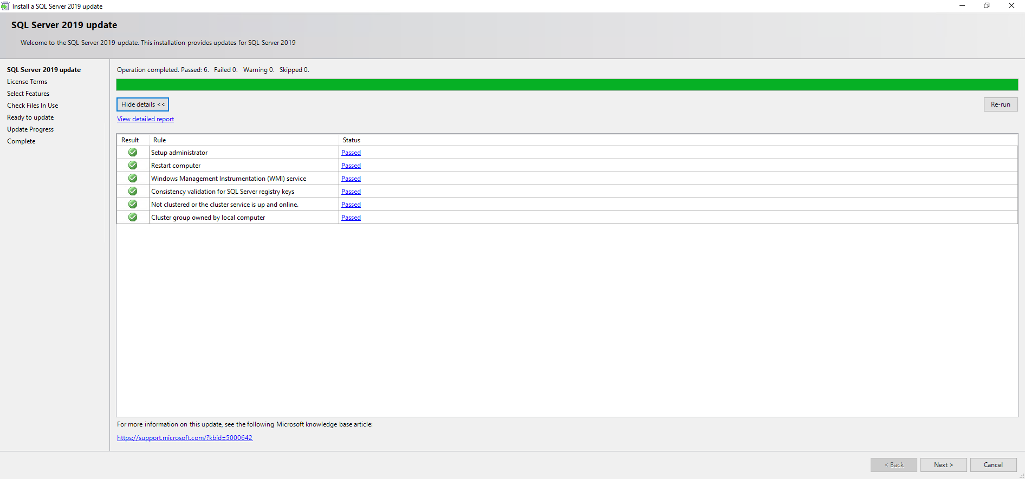Click Cluster group owned by local computer text
The image size is (1025, 479).
tap(208, 218)
